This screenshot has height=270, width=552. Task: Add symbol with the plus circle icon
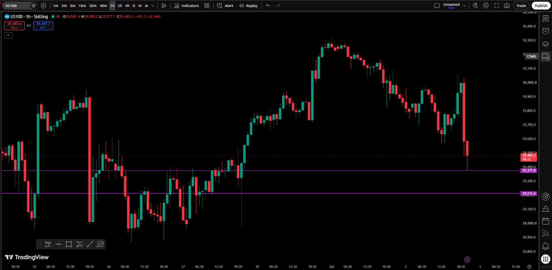click(x=43, y=6)
